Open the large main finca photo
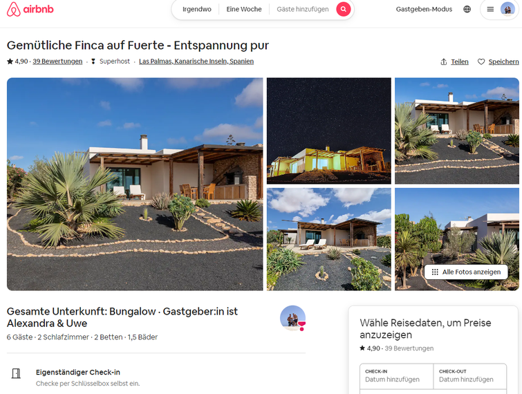This screenshot has height=394, width=522. pos(135,184)
